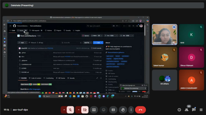Screen dimensions: 206x115
Task: Click the GitHub search box in header
Action: 99,26
